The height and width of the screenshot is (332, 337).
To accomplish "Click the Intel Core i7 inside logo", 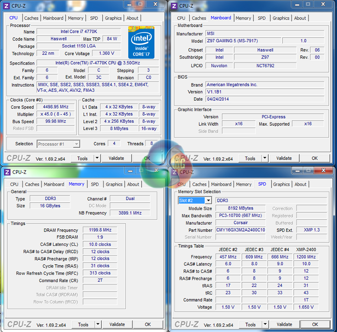I will pyautogui.click(x=141, y=42).
